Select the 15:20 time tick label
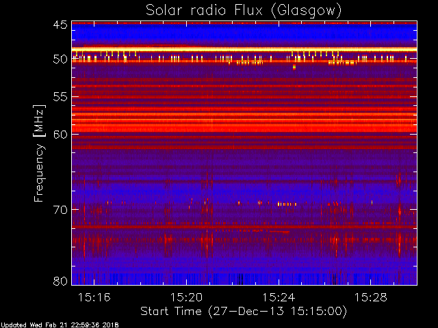The image size is (438, 328). (x=186, y=298)
